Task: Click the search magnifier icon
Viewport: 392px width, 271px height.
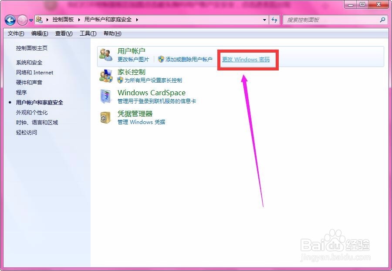Action: (x=382, y=20)
